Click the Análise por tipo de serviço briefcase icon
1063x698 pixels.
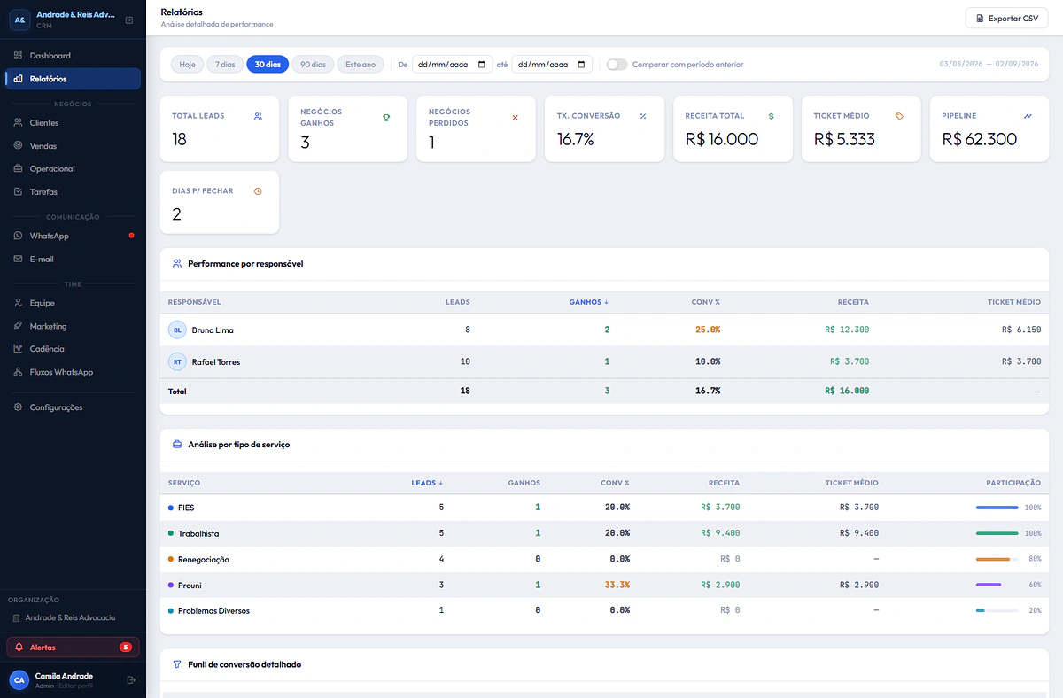point(177,445)
